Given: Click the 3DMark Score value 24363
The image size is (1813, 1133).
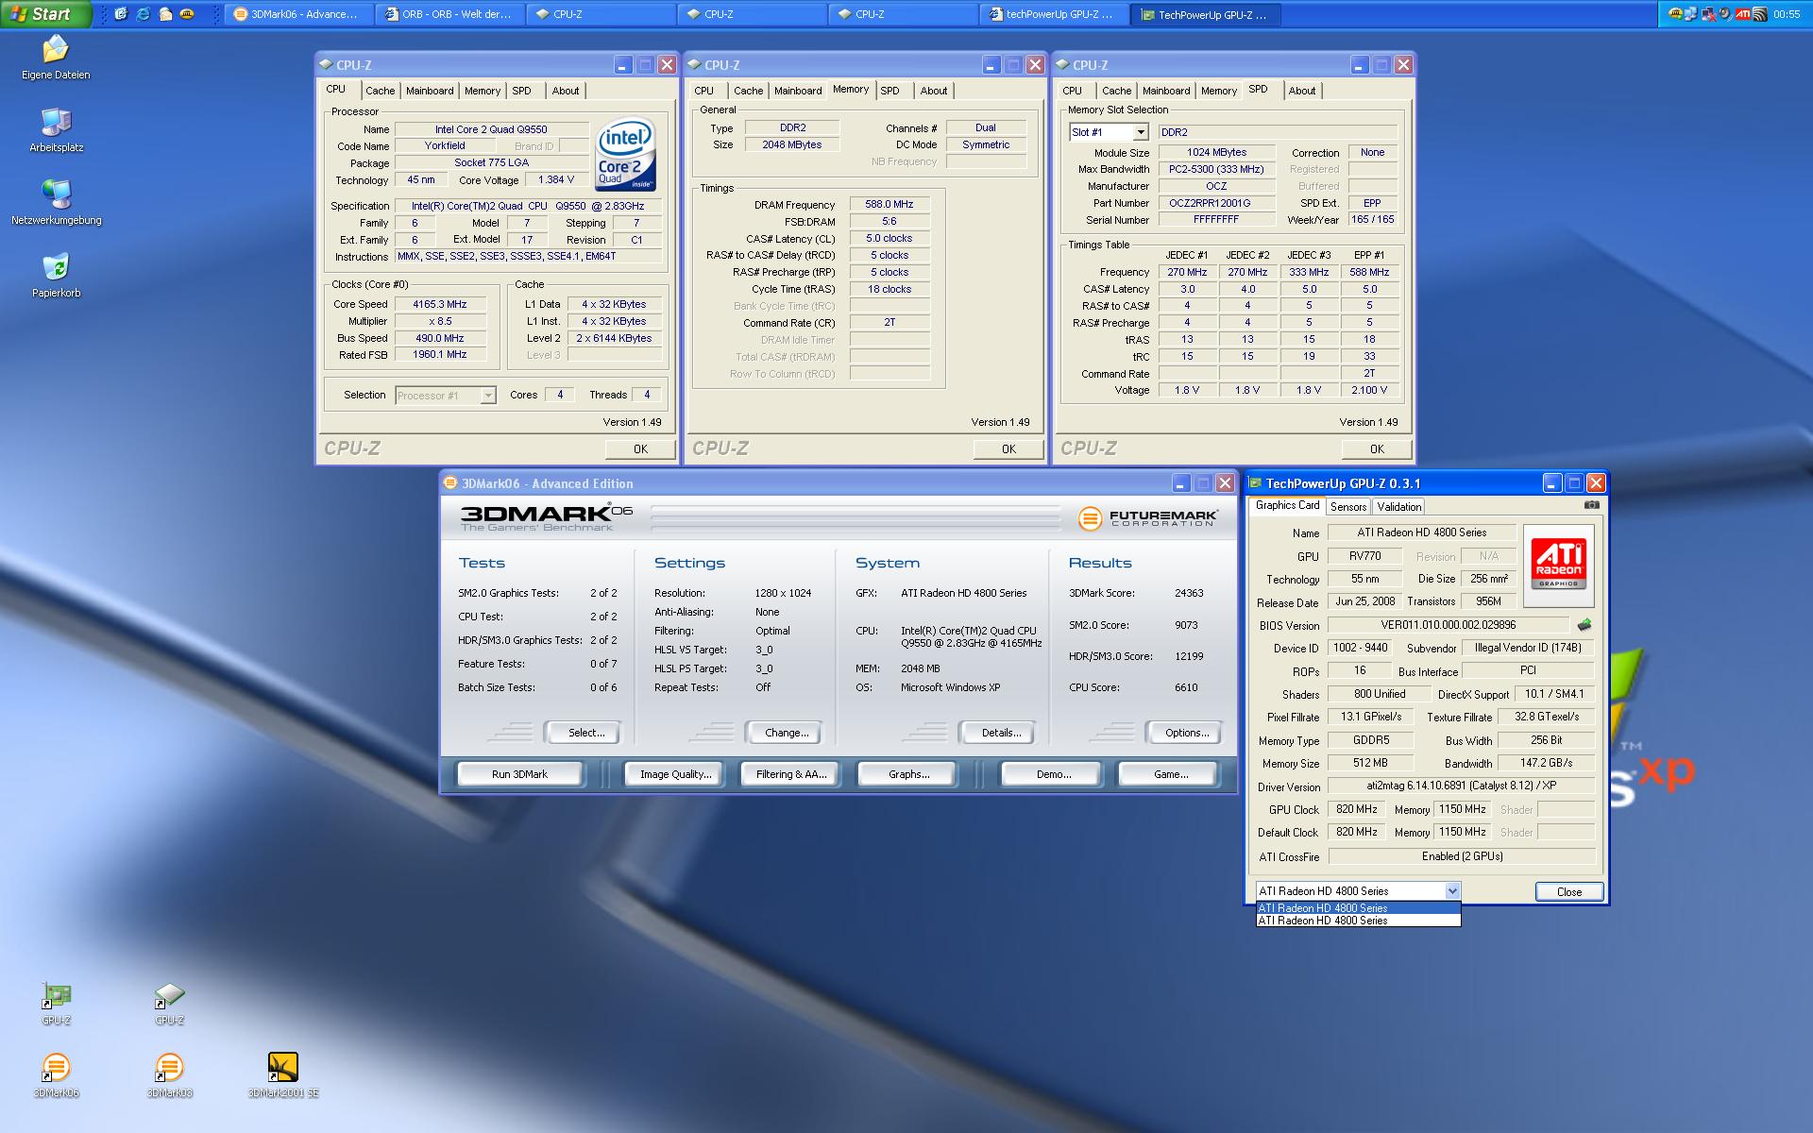Looking at the screenshot, I should click(1189, 593).
